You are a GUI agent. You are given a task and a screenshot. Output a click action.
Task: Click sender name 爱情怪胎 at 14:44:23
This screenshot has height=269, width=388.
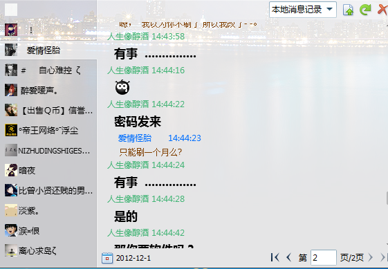pos(135,138)
